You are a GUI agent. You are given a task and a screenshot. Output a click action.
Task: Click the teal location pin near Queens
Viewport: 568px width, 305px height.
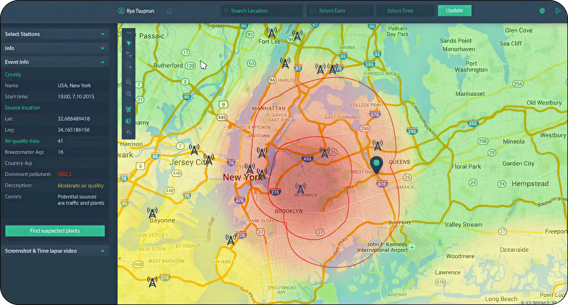377,164
